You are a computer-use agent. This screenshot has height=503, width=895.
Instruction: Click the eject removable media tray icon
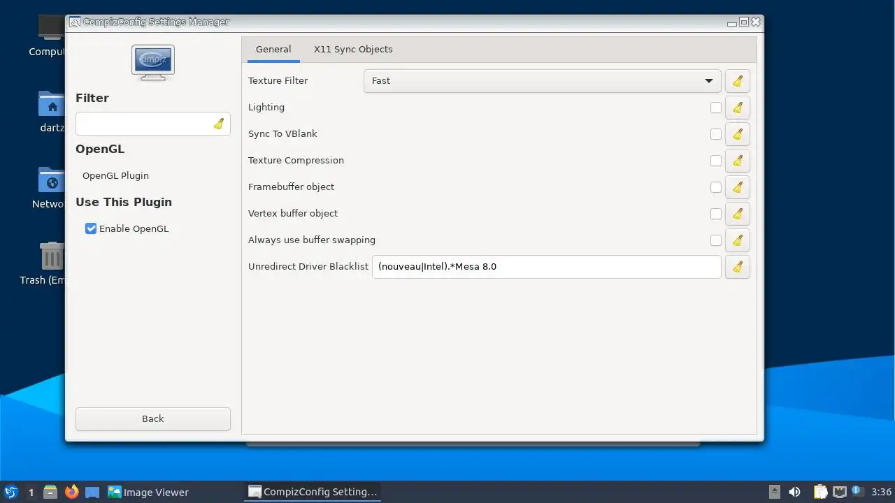775,492
